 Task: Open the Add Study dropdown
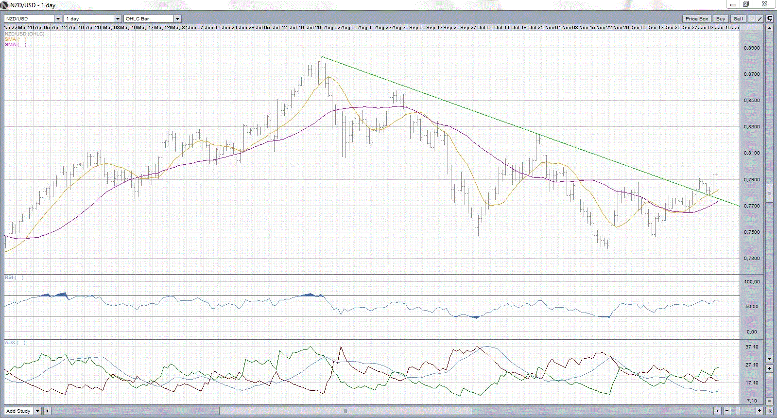[37, 411]
